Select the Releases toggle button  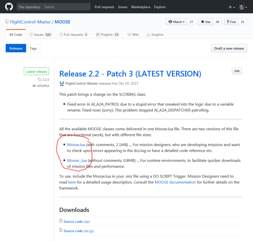16,48
